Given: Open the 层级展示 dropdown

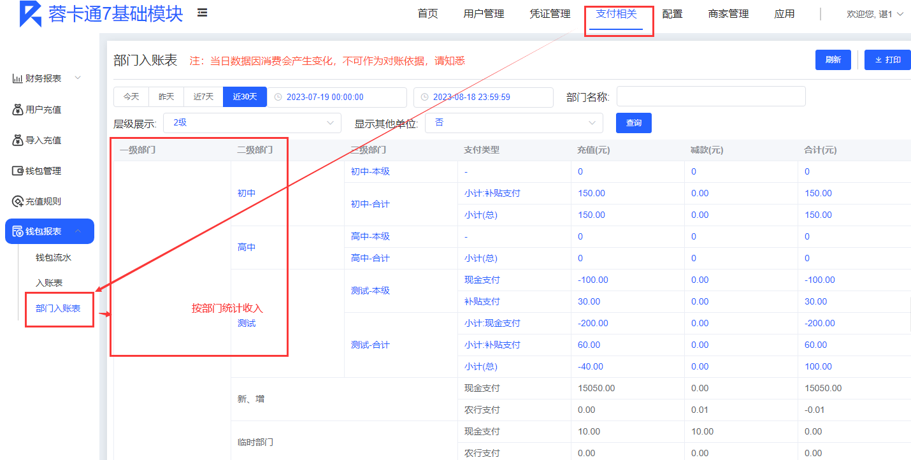Looking at the screenshot, I should click(x=252, y=122).
